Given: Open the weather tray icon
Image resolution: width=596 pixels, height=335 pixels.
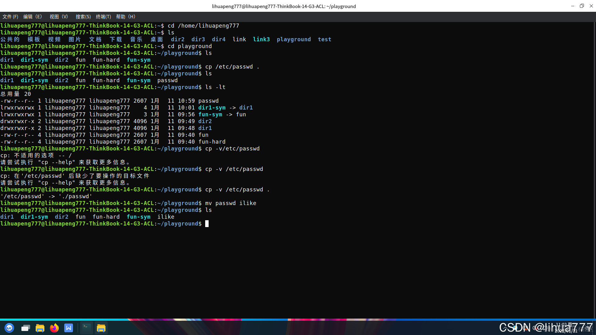Looking at the screenshot, I should [x=515, y=328].
